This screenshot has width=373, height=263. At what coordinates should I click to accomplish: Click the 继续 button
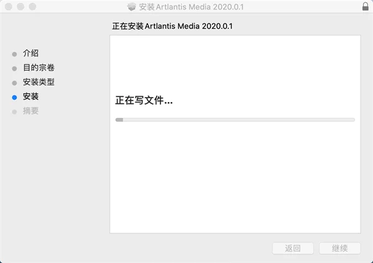pos(339,248)
